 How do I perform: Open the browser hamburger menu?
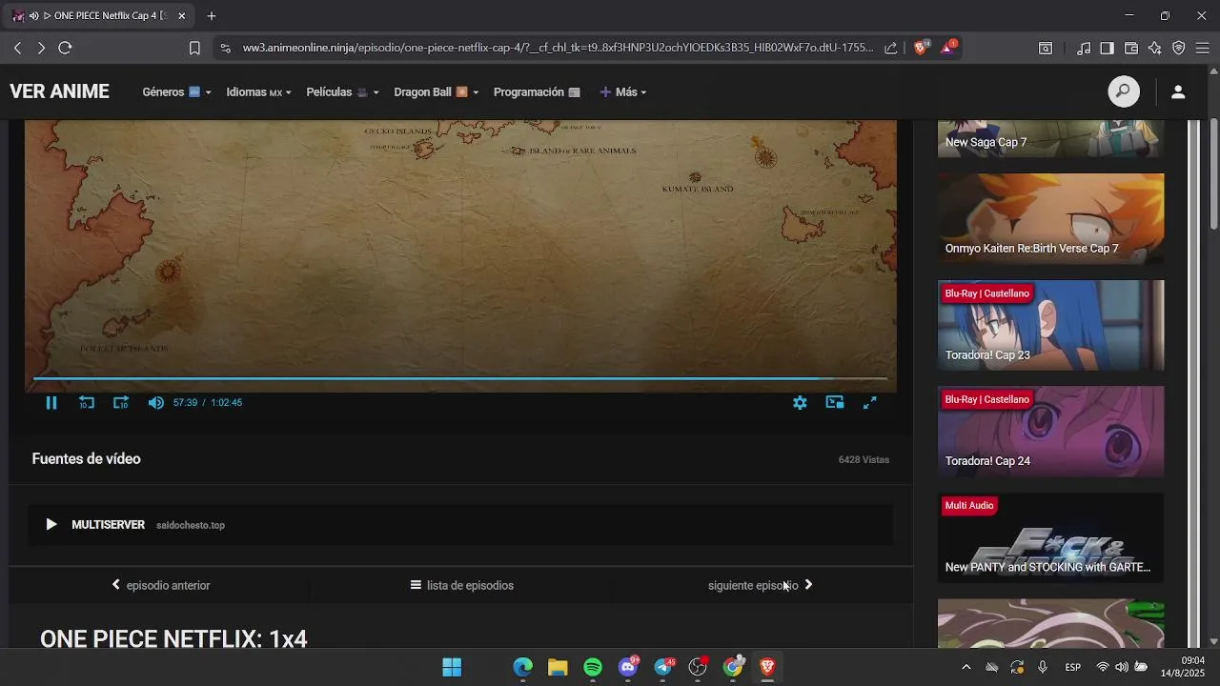pyautogui.click(x=1203, y=48)
